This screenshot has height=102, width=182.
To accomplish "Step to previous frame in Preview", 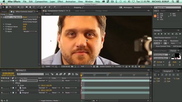I will tap(158, 34).
